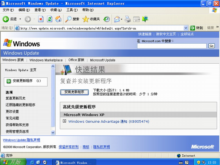The image size is (220, 165).
Task: Open the 收藏(A) menu
Action: point(56,10)
